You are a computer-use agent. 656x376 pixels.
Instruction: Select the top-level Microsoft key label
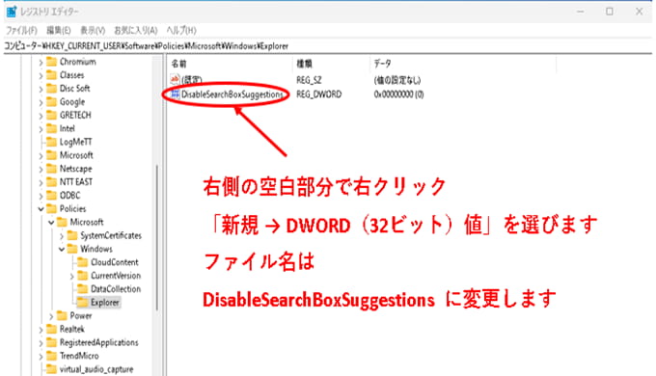point(76,155)
